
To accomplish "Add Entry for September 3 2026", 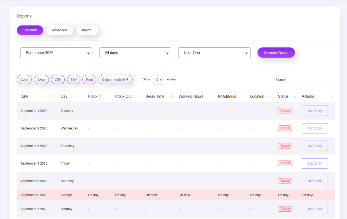I will click(x=315, y=146).
